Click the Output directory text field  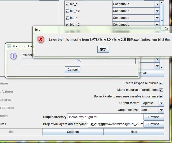(105, 117)
